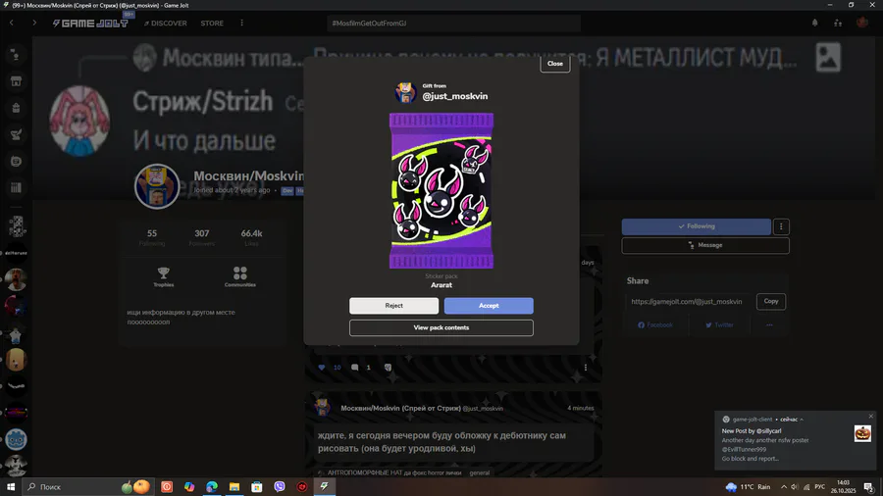Open the sidebar library icon
883x496 pixels.
(16, 188)
